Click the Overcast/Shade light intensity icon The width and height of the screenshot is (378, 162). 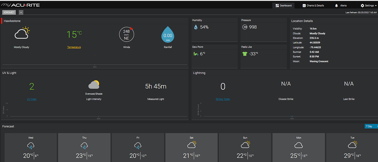pyautogui.click(x=94, y=85)
